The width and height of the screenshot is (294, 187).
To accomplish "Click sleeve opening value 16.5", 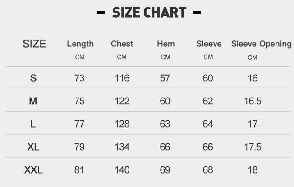I will coord(253,101).
